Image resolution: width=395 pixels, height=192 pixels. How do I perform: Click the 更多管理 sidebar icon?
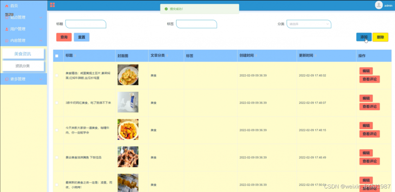[x=7, y=79]
